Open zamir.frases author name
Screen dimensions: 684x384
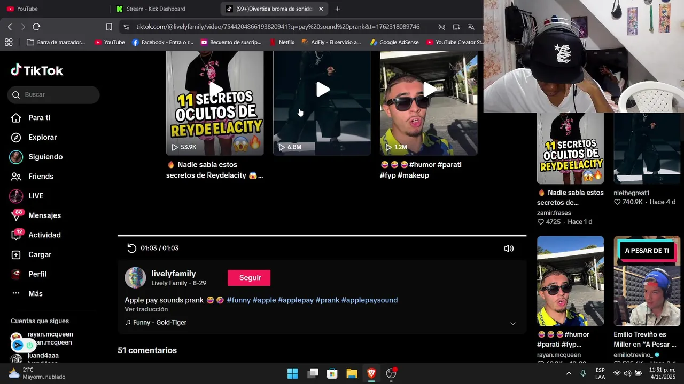tap(554, 213)
